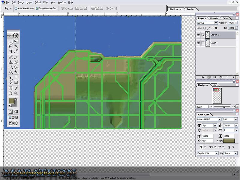This screenshot has height=180, width=240.
Task: Toggle the link box on Layer 1
Action: (203, 43)
